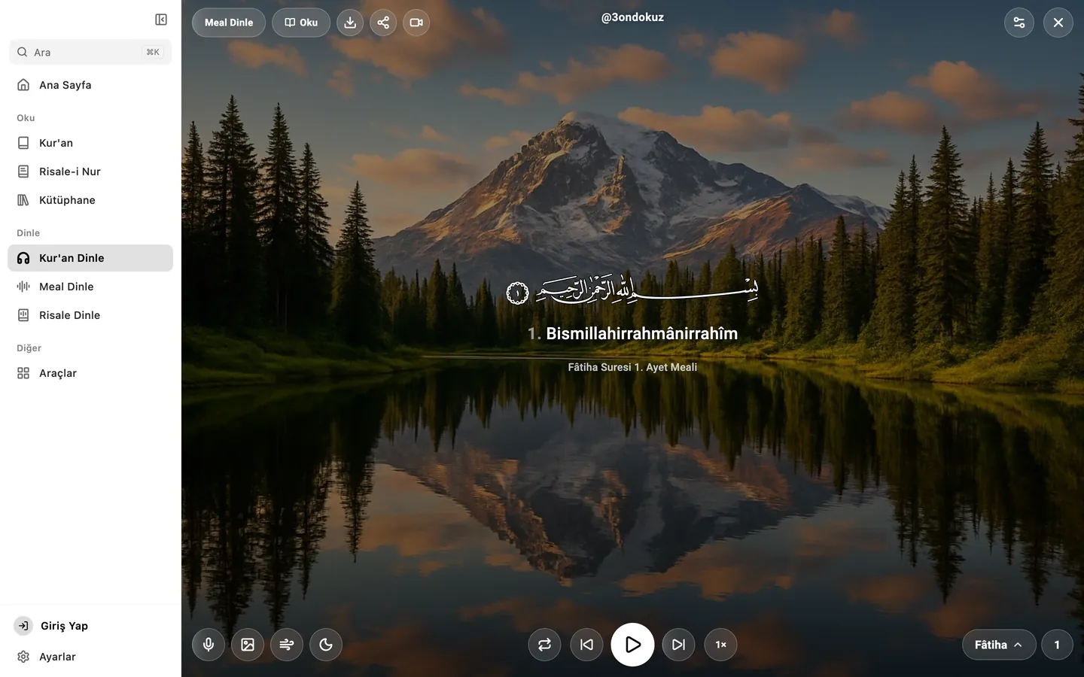Click the Oku read button

[301, 23]
